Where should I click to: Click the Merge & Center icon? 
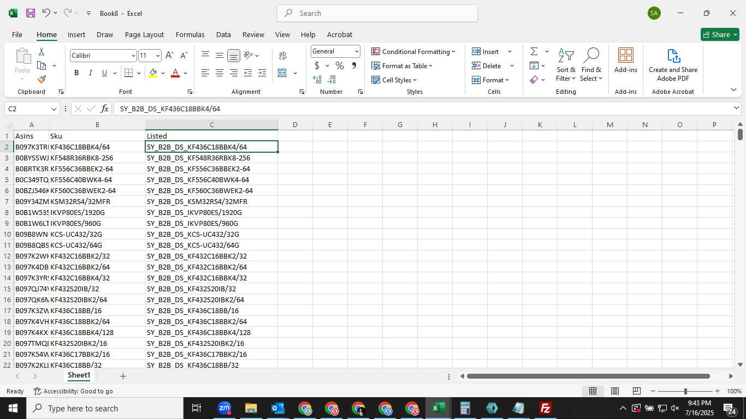click(x=282, y=73)
